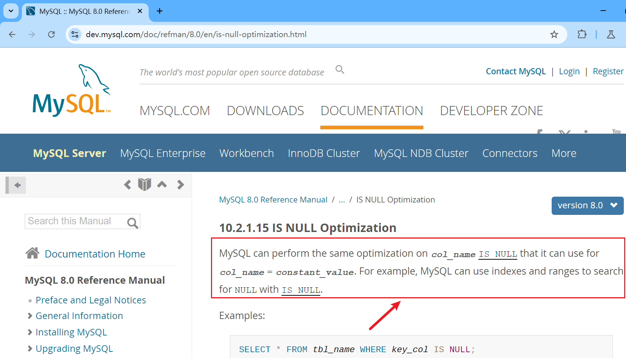The image size is (626, 358).
Task: Click the MySQL dolphin logo
Action: (72, 90)
